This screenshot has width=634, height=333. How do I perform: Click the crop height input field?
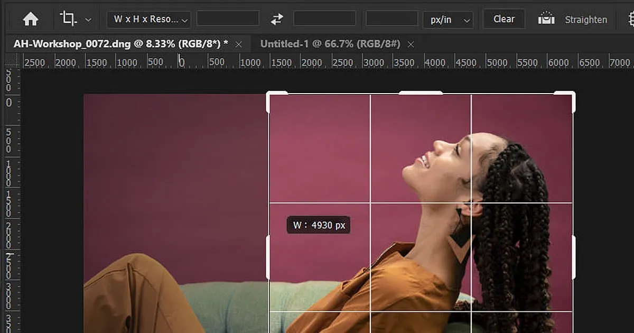coord(324,18)
